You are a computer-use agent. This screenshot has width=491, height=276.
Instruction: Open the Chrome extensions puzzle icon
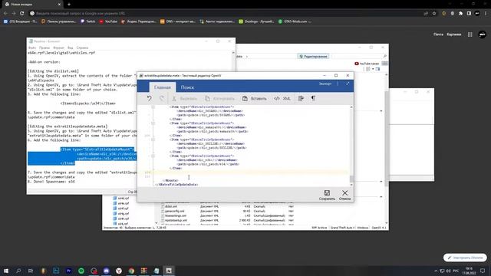460,14
